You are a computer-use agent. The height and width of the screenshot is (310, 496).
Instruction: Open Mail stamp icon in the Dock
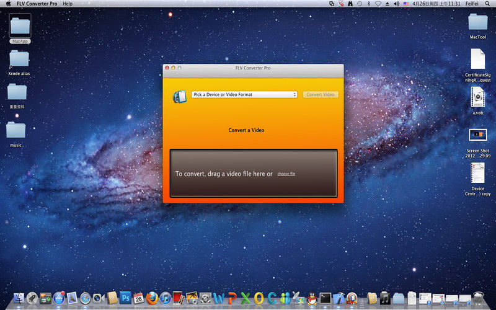[x=72, y=298]
